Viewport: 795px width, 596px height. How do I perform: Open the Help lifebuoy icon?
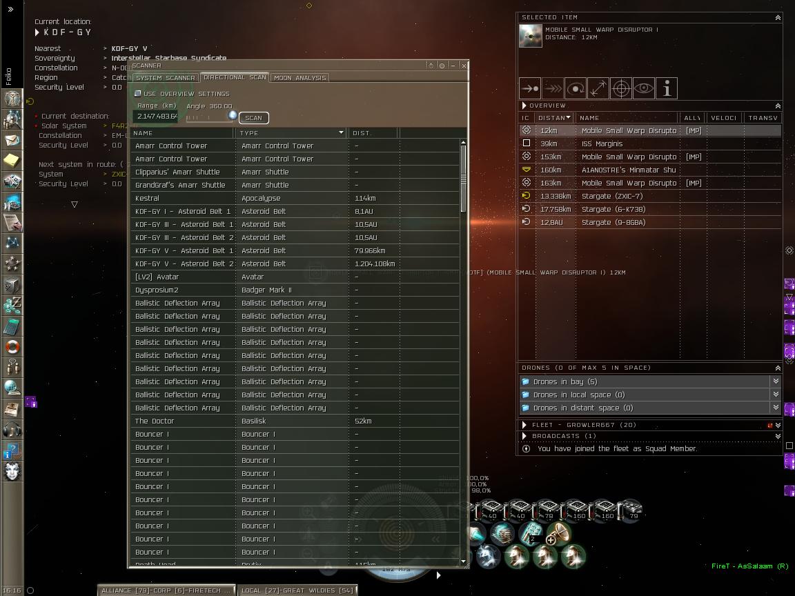(x=12, y=348)
